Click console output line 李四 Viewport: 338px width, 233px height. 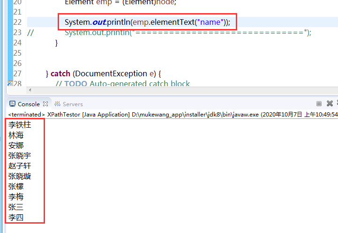point(16,218)
